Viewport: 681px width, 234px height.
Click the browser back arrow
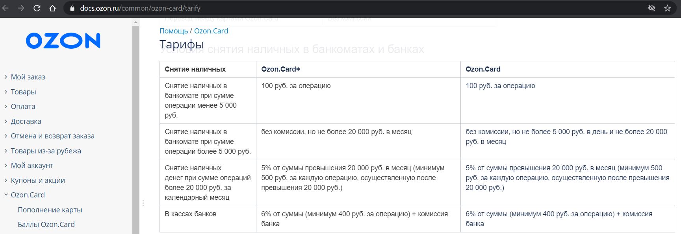[x=6, y=8]
